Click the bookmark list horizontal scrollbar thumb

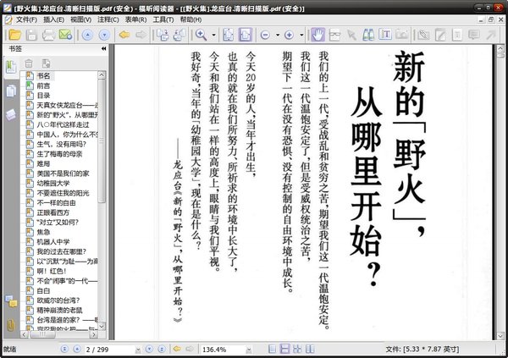point(42,334)
